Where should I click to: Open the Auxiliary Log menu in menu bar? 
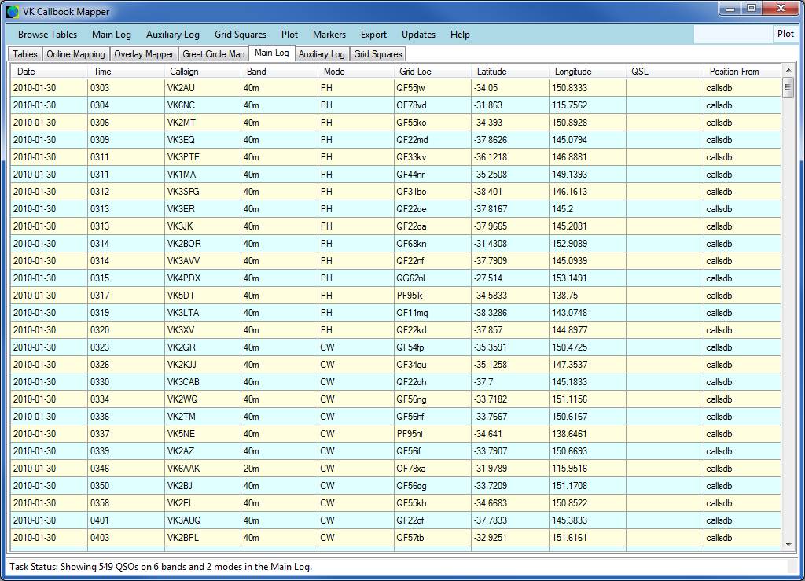[x=172, y=35]
